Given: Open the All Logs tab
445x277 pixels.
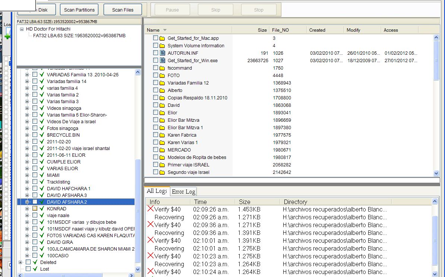Looking at the screenshot, I should pos(157,191).
